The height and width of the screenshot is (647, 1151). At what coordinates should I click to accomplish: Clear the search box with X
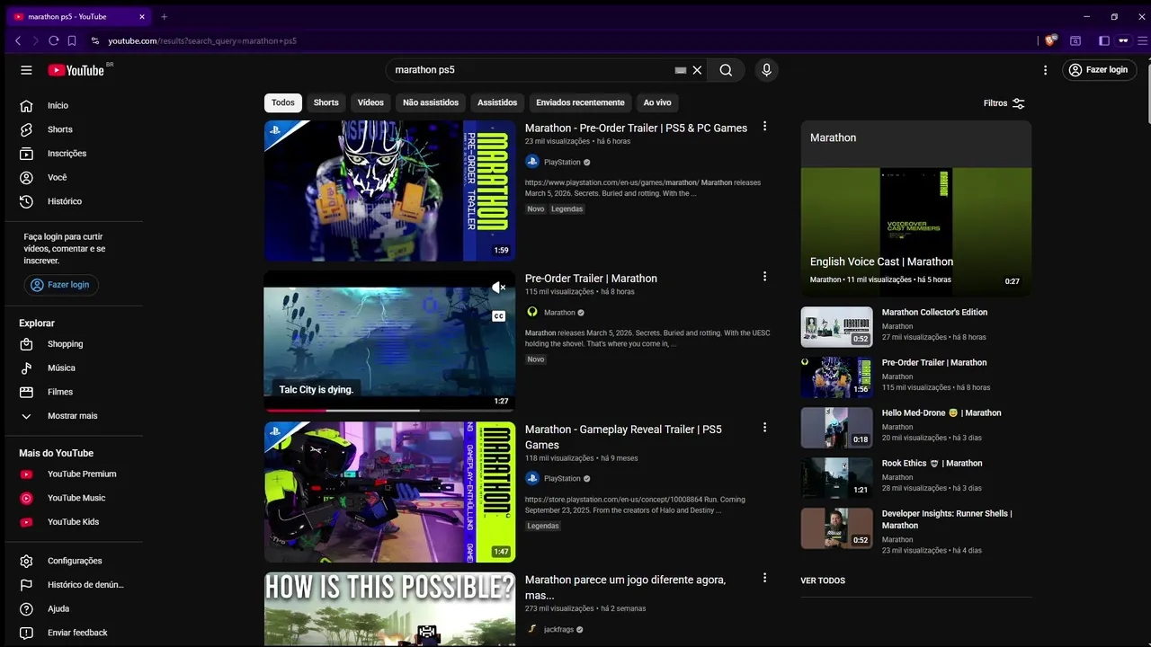(x=697, y=70)
